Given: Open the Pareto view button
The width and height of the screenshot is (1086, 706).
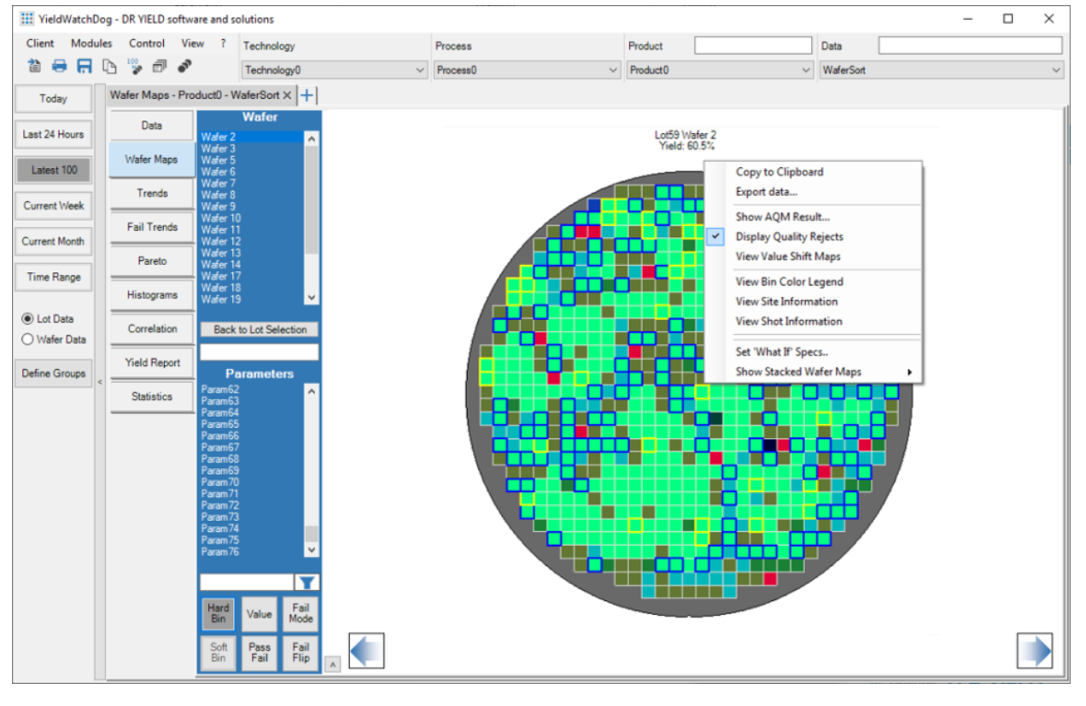Looking at the screenshot, I should [152, 261].
